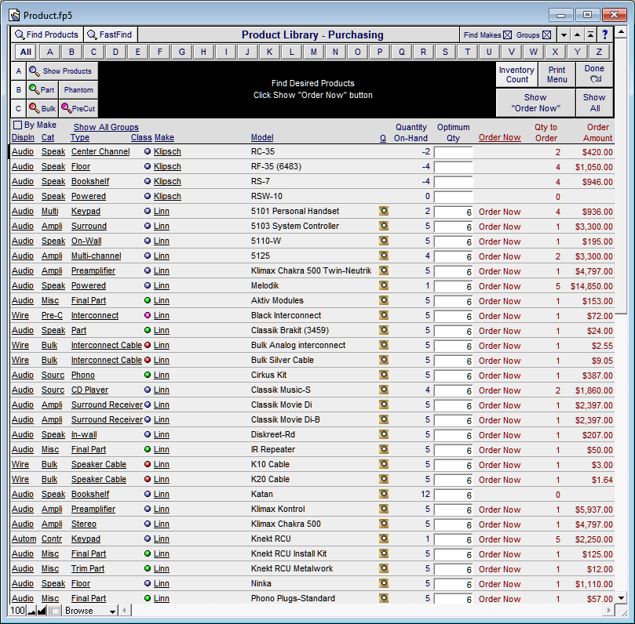Go up with the triangle arrow in header
The height and width of the screenshot is (624, 635).
(x=577, y=34)
